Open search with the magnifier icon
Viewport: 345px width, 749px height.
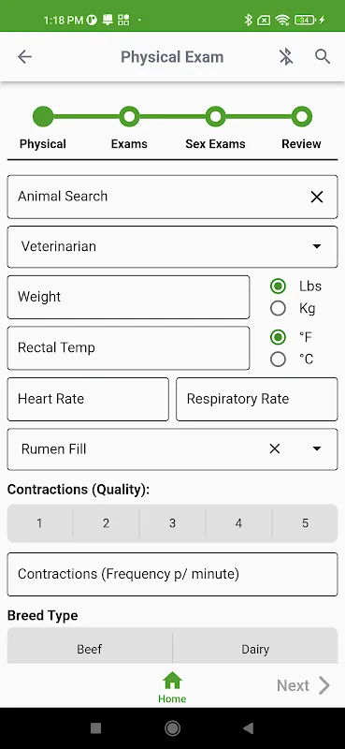click(x=323, y=57)
